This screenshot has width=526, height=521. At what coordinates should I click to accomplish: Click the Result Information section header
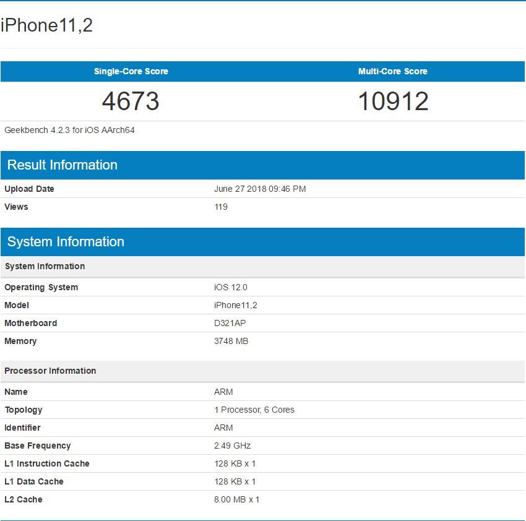click(262, 165)
